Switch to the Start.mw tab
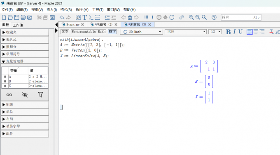The image size is (280, 155). (x=73, y=24)
